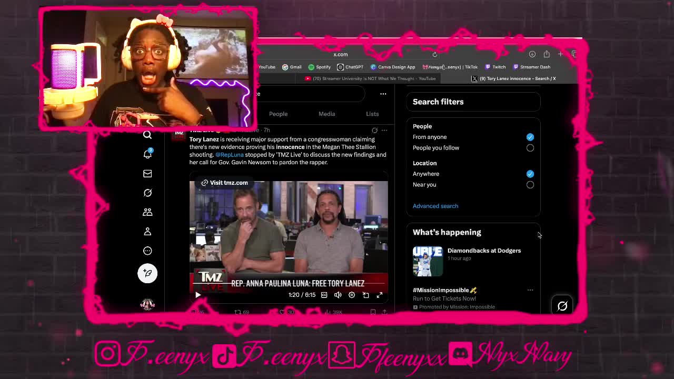Screen dimensions: 674x379
Task: Open ChatGPT bookmark
Action: tap(350, 67)
